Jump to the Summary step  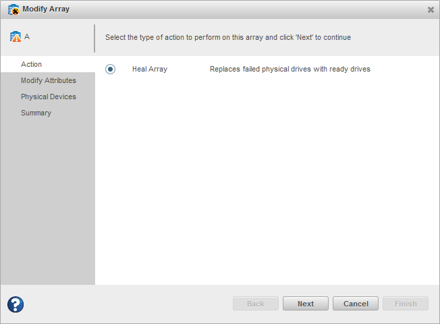click(x=36, y=113)
